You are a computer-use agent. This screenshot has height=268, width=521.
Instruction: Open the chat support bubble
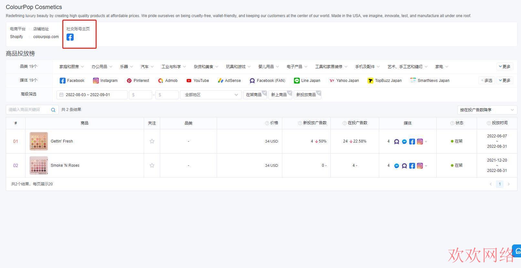(x=517, y=251)
